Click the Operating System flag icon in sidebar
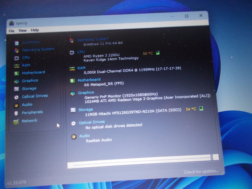Viewport: 252px width, 189px height. pyautogui.click(x=16, y=50)
